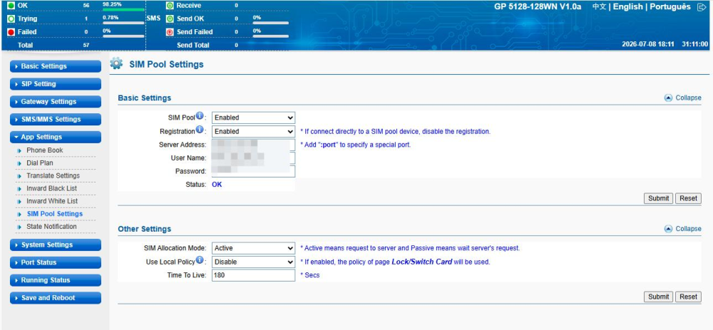
Task: Reset the Other Settings form
Action: click(689, 297)
